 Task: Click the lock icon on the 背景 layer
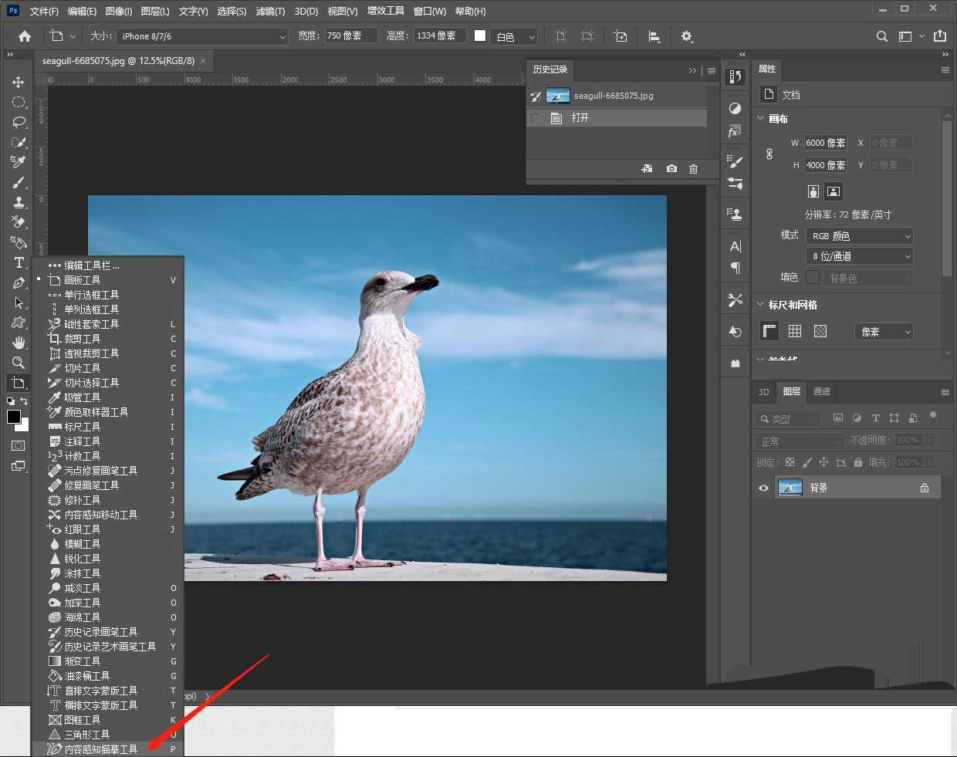(925, 488)
